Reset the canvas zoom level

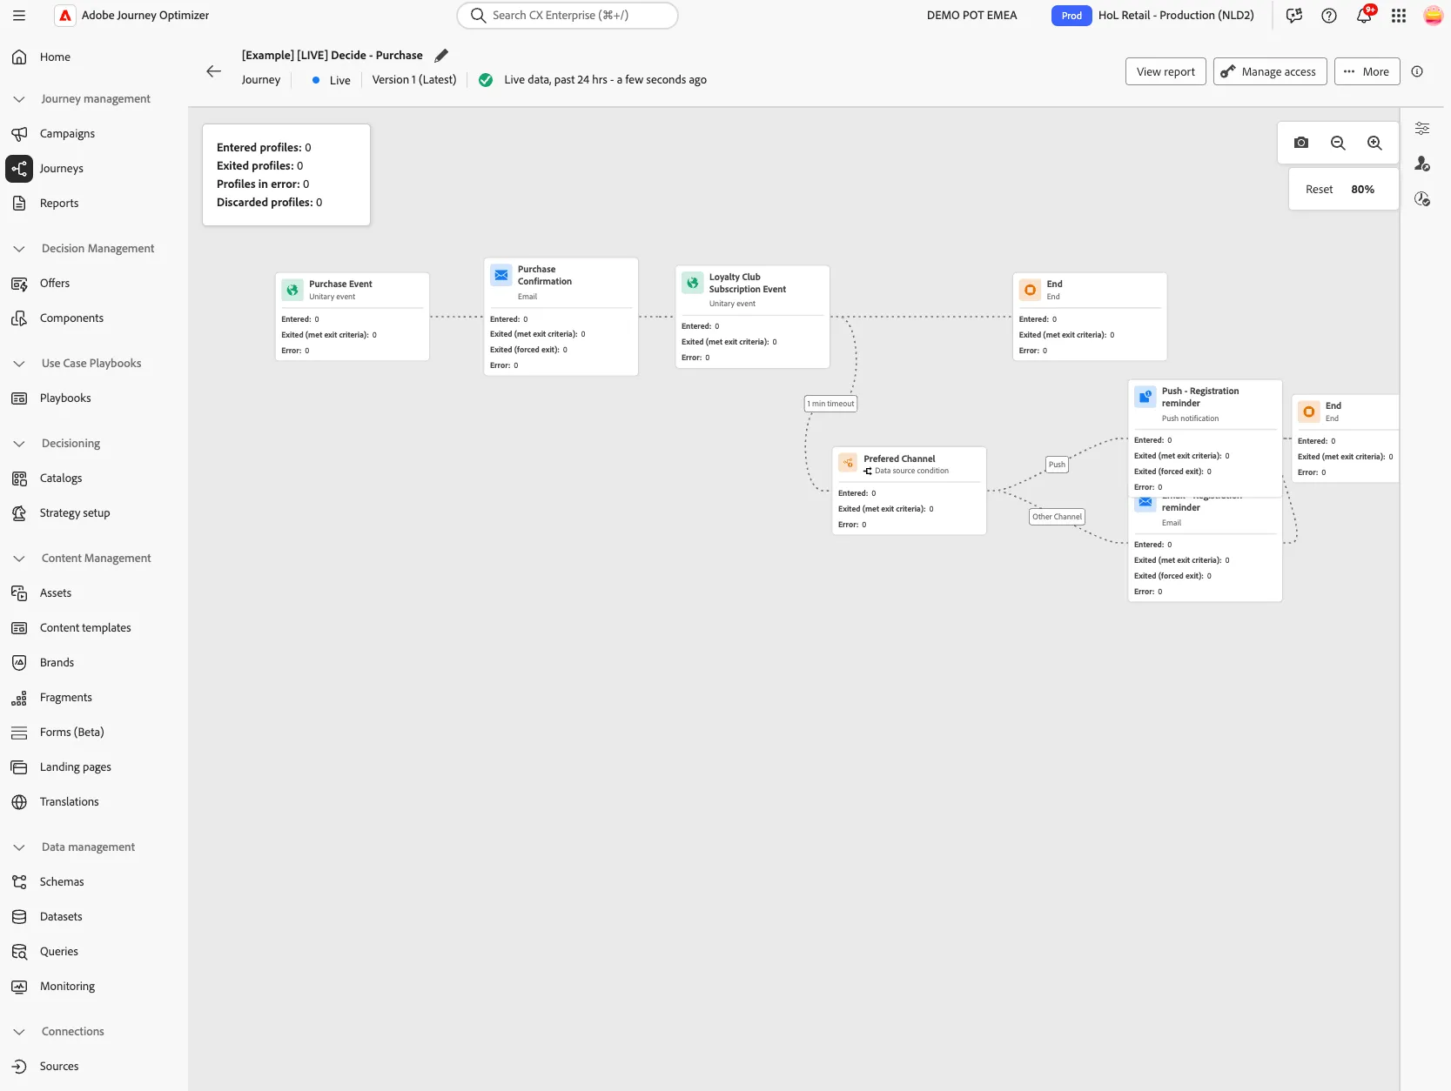coord(1319,190)
